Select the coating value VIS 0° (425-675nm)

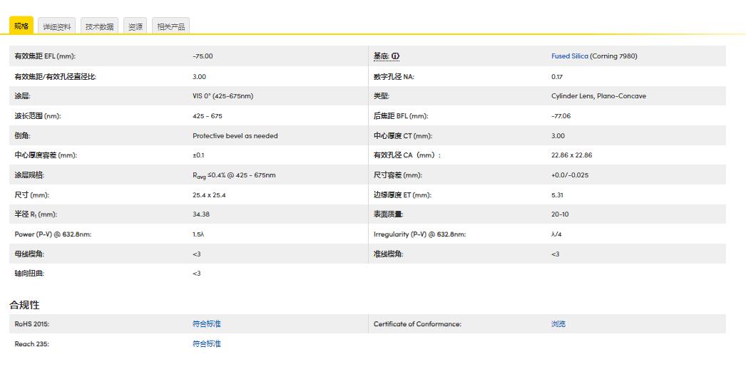click(223, 96)
